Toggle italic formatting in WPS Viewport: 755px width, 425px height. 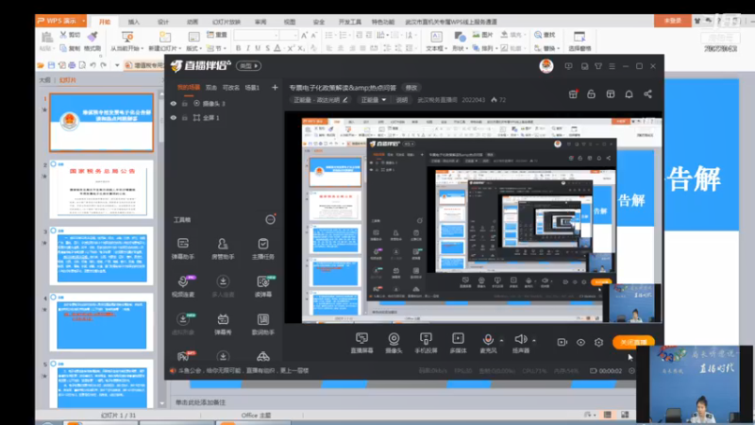[x=247, y=48]
